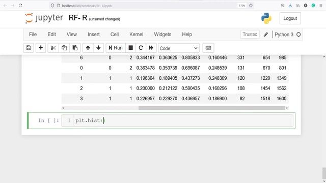Click the dark circular extension icon
The image size is (326, 183).
click(x=306, y=6)
